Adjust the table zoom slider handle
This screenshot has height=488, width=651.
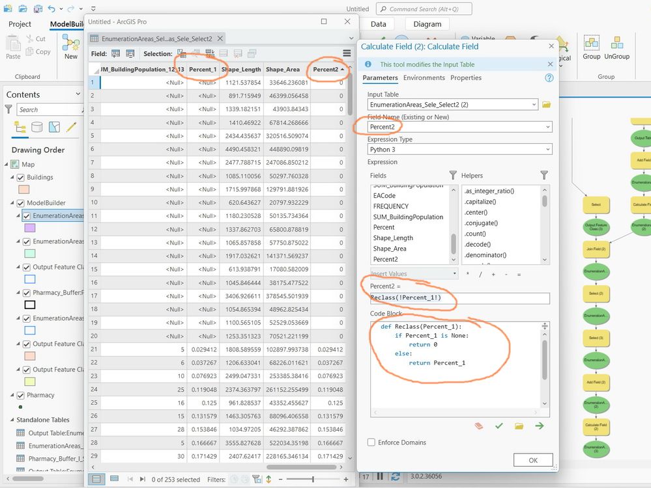313,480
